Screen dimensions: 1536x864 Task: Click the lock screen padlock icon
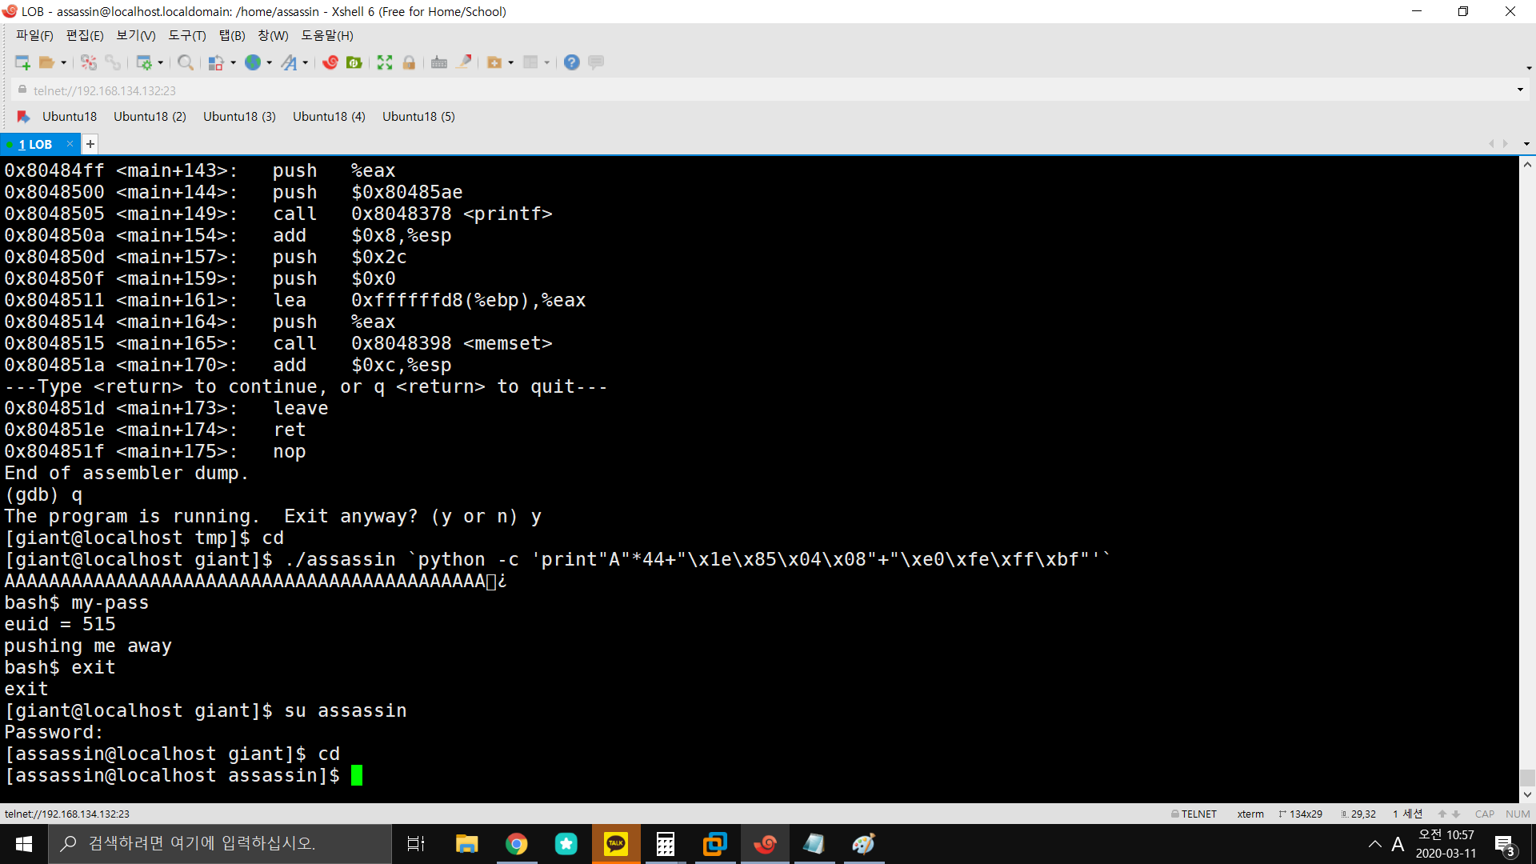(x=409, y=62)
